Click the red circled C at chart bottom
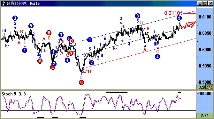 point(81,82)
